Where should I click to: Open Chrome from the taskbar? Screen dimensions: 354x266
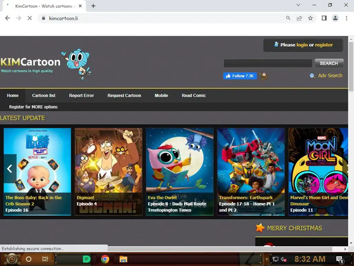(x=105, y=259)
